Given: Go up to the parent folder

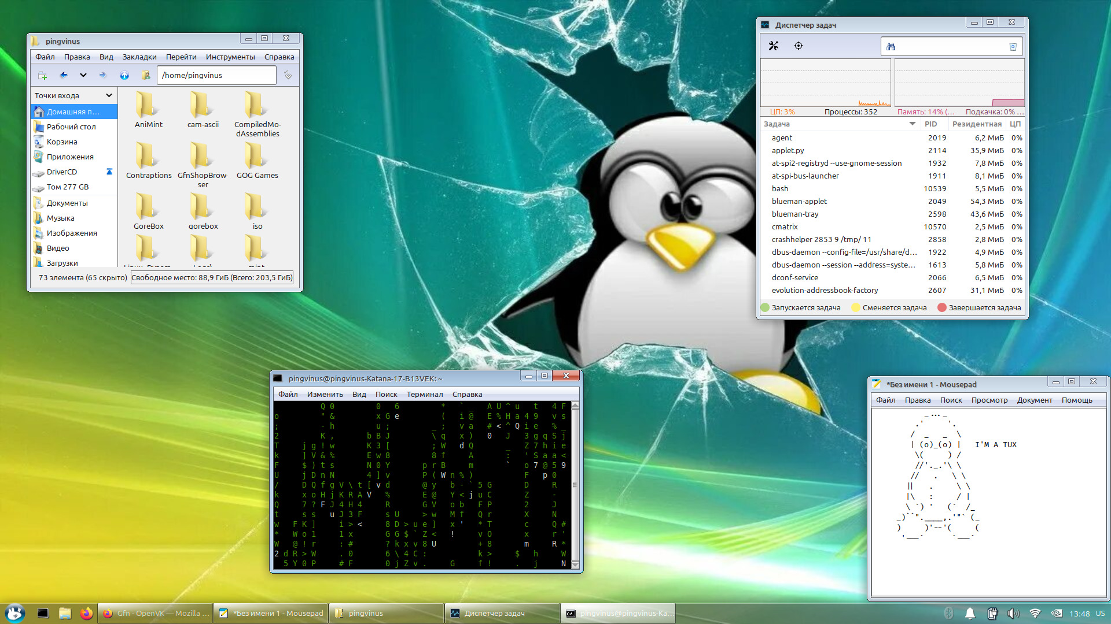Looking at the screenshot, I should [124, 75].
